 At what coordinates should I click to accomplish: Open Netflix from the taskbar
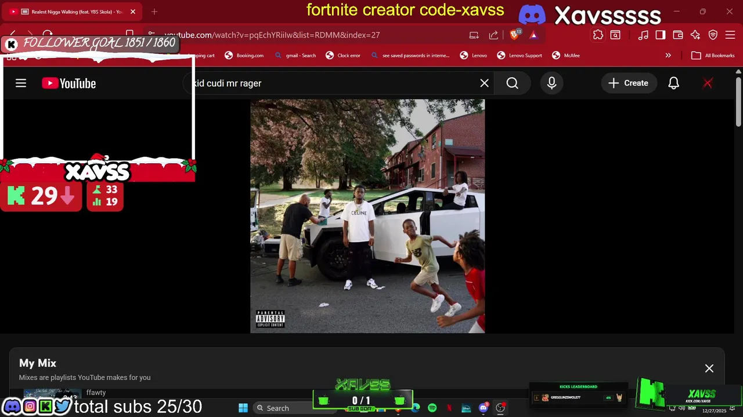pyautogui.click(x=449, y=408)
